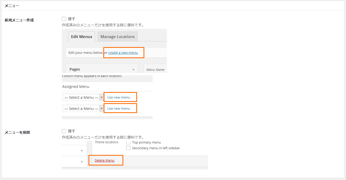The height and width of the screenshot is (180, 346).
Task: Enable Secondary menu in left sidebar
Action: click(x=128, y=148)
